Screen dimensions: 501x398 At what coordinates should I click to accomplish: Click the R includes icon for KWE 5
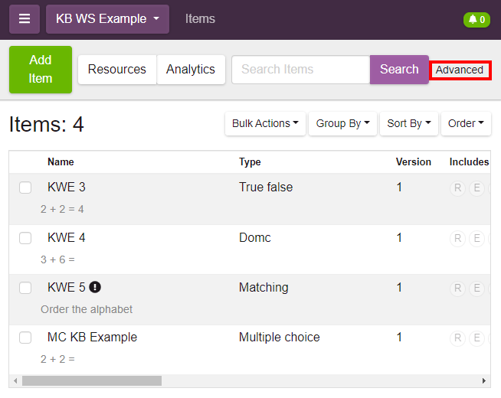point(457,289)
